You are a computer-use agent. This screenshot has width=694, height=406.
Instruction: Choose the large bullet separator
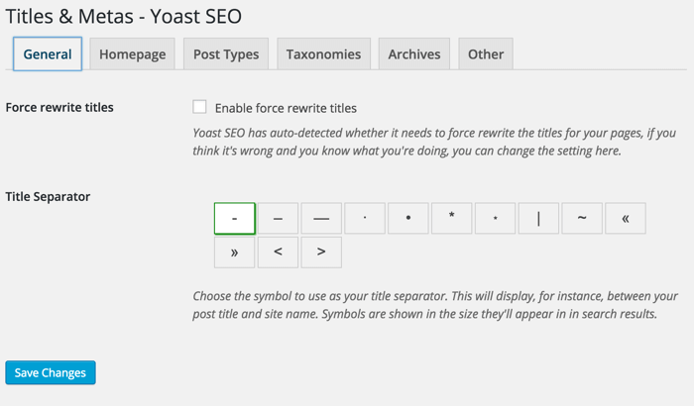[x=408, y=218]
